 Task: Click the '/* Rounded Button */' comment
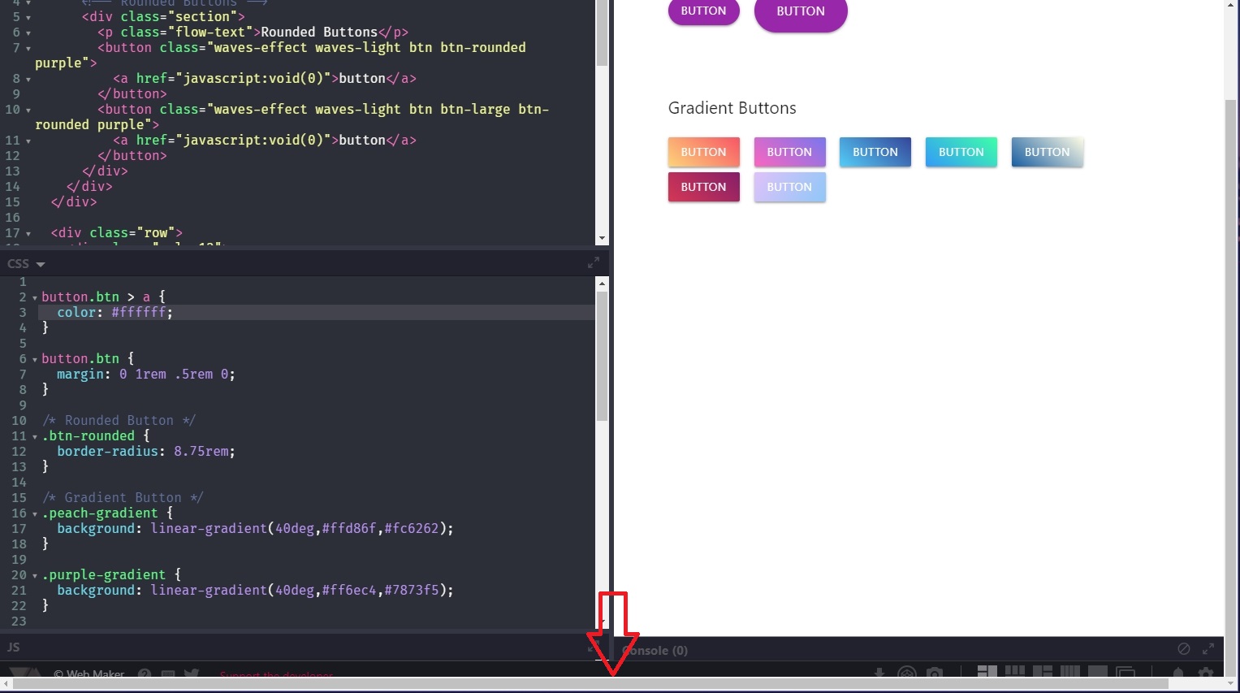coord(119,421)
